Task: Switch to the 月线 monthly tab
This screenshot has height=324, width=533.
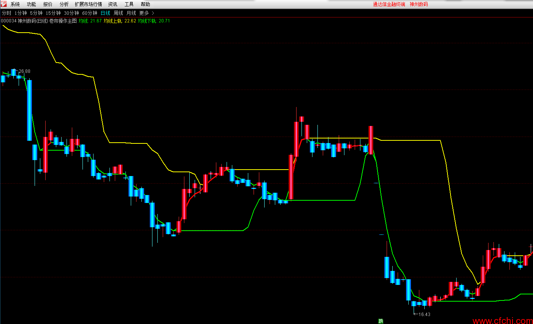Action: point(131,13)
